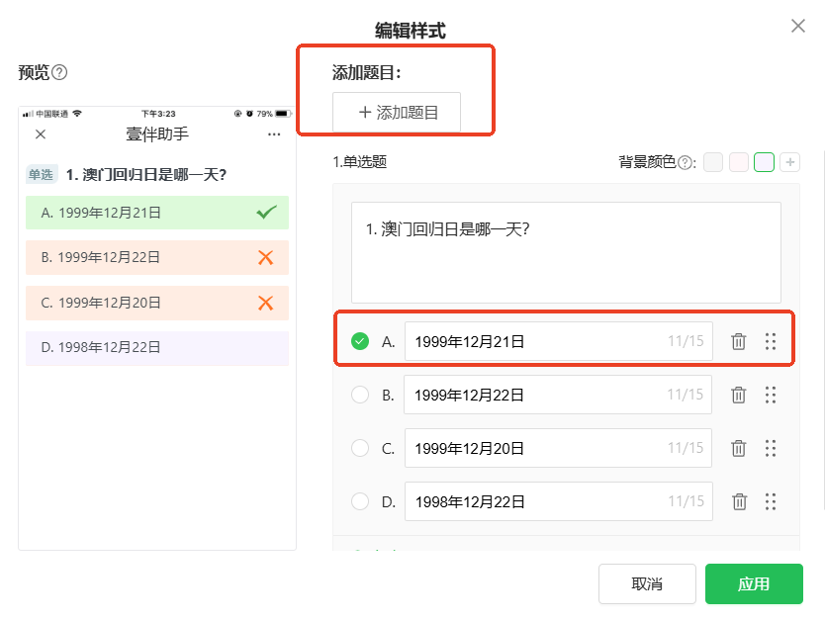
Task: Toggle option A as correct answer
Action: (x=360, y=341)
